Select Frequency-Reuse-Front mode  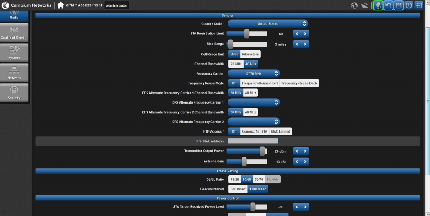coord(260,83)
